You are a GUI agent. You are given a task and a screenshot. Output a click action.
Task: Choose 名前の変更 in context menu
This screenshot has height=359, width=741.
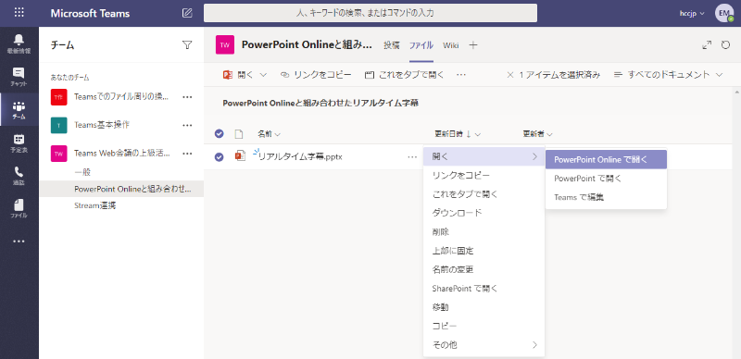point(484,269)
